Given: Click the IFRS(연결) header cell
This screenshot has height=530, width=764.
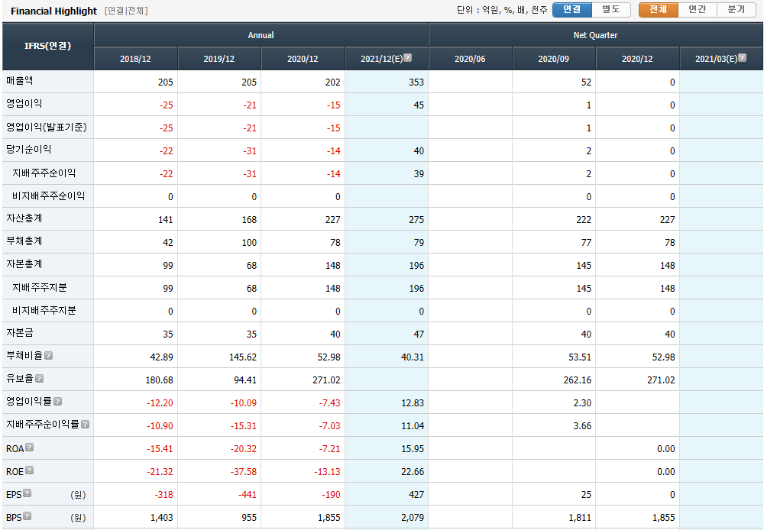Looking at the screenshot, I should click(x=47, y=47).
